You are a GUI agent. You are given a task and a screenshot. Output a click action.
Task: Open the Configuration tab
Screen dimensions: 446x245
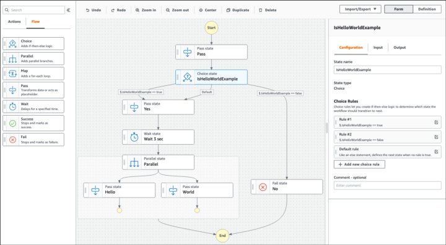[x=351, y=48]
